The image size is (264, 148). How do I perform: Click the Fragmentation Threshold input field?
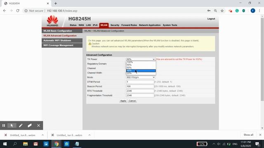(140, 95)
